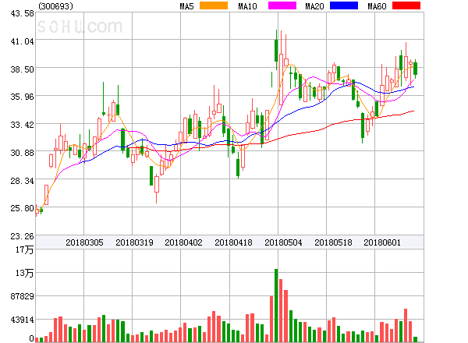Viewport: 468px width, 343px height.
Task: Click the tall green candlestick peaking near 41.04
Action: [276, 50]
